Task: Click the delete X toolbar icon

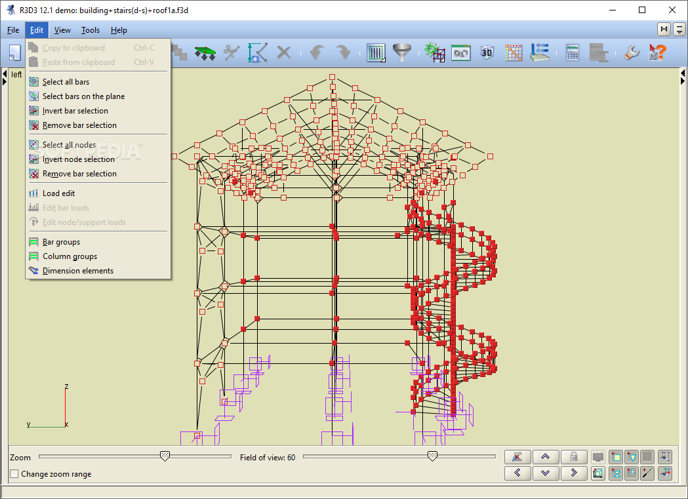Action: (284, 52)
